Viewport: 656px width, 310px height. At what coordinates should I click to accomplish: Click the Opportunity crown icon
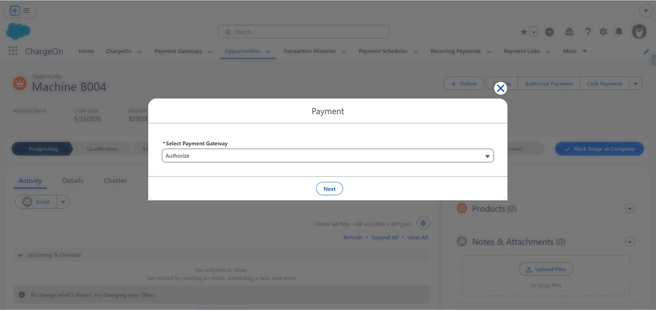(19, 83)
